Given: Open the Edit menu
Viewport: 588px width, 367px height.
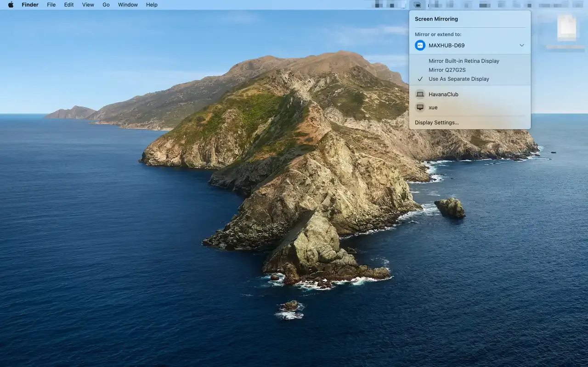Looking at the screenshot, I should click(x=69, y=5).
